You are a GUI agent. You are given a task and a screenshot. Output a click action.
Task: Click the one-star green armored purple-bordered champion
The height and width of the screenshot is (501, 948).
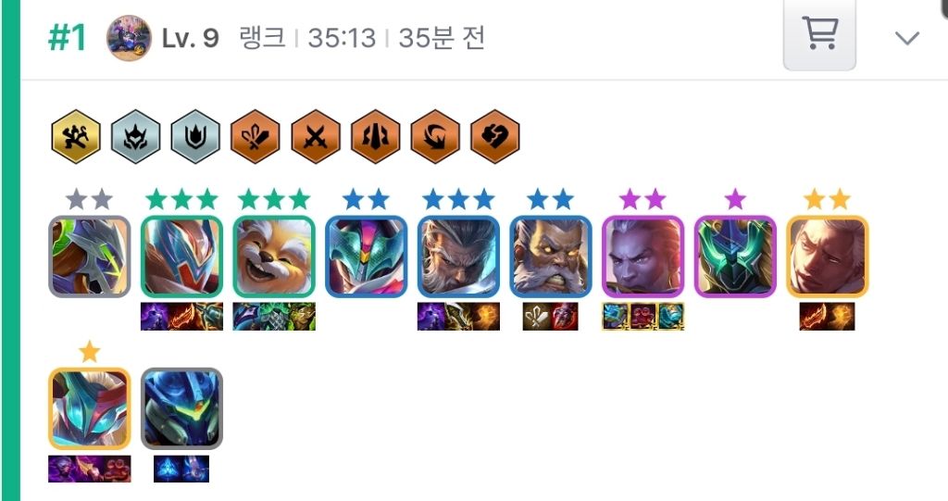pos(735,257)
